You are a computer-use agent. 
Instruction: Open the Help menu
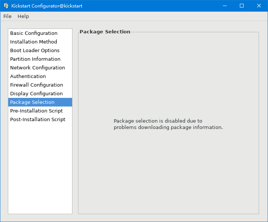(x=23, y=16)
